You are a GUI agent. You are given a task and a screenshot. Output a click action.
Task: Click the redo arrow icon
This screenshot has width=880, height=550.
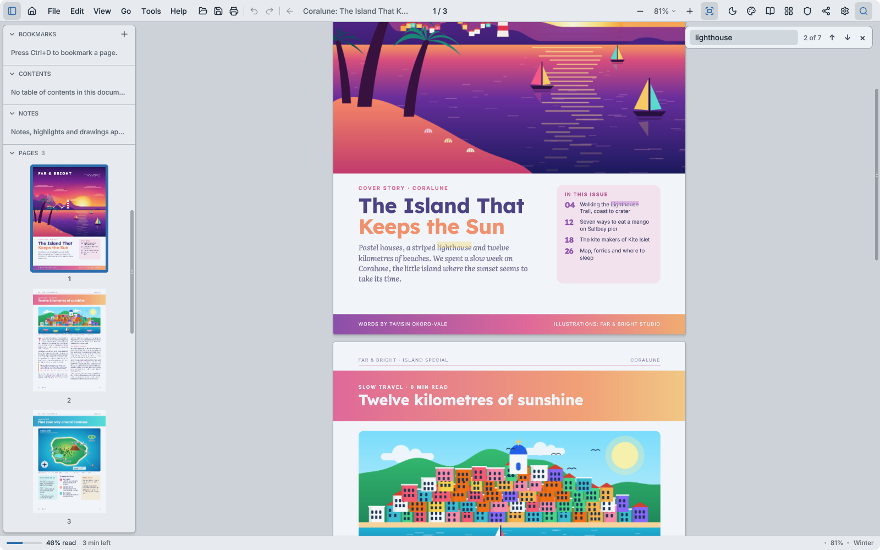point(269,11)
